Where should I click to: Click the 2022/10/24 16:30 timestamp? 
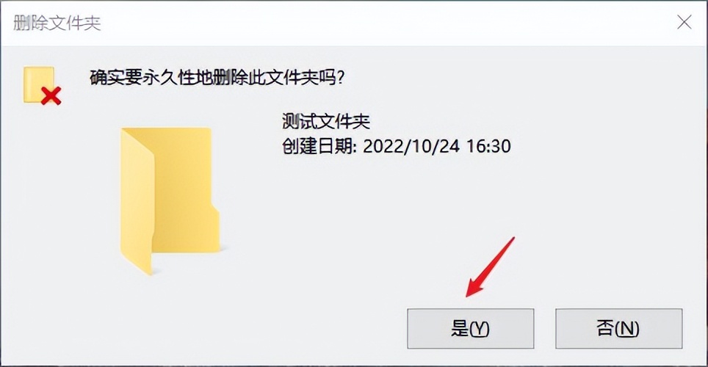437,146
